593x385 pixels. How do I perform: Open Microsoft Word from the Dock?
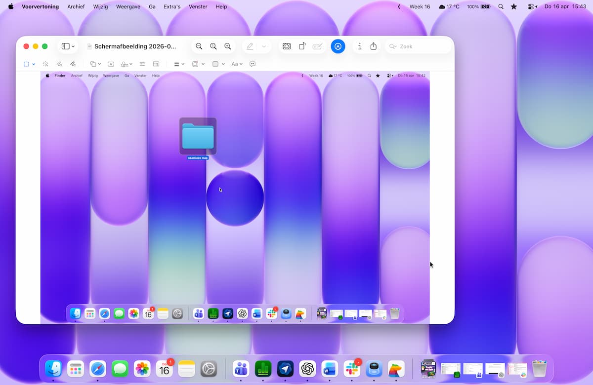[x=330, y=368]
